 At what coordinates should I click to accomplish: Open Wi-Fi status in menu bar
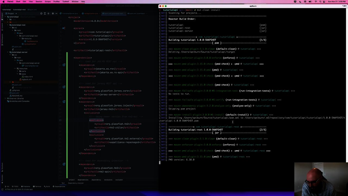316,2
